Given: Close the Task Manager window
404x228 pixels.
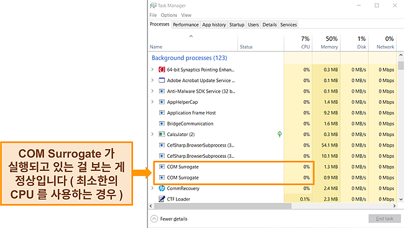Looking at the screenshot, I should click(x=395, y=6).
